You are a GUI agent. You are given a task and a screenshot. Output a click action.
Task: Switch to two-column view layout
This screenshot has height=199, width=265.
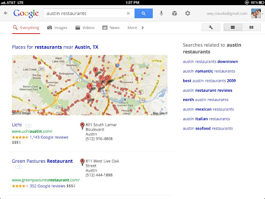coord(252,27)
